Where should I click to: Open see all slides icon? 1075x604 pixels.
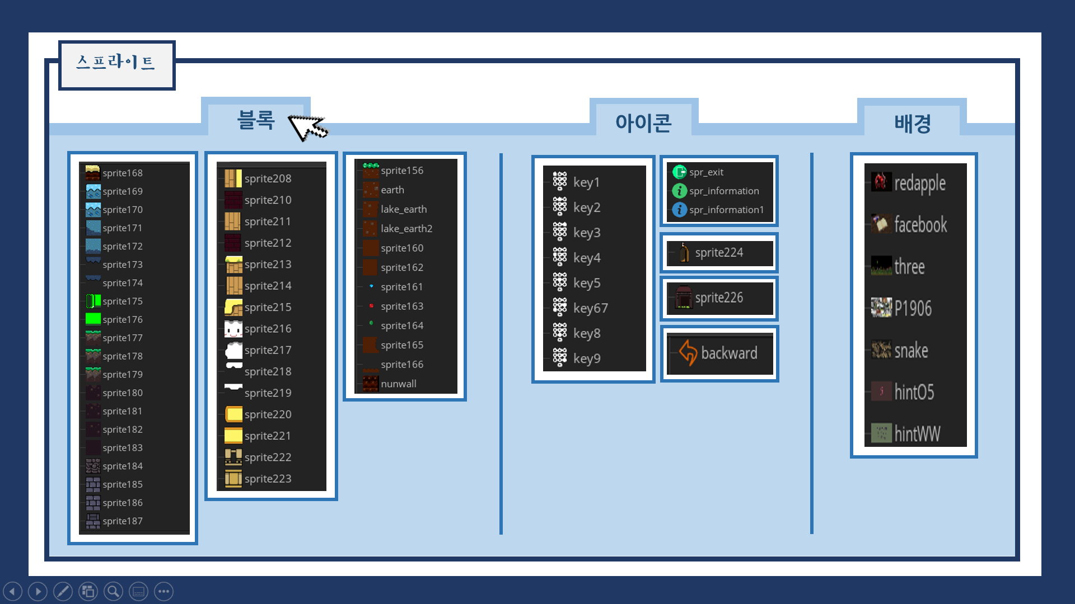tap(88, 591)
